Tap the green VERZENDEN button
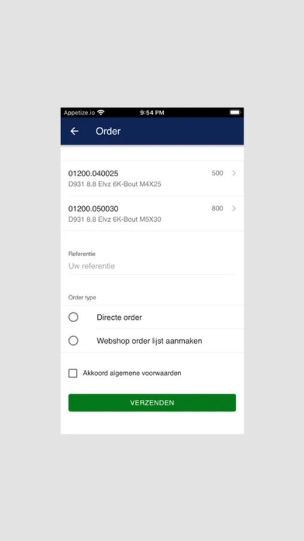The image size is (304, 541). click(x=152, y=403)
